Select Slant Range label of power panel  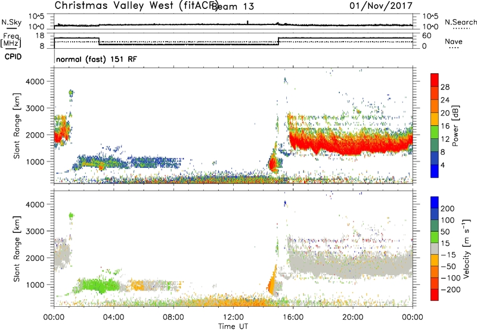pos(17,126)
